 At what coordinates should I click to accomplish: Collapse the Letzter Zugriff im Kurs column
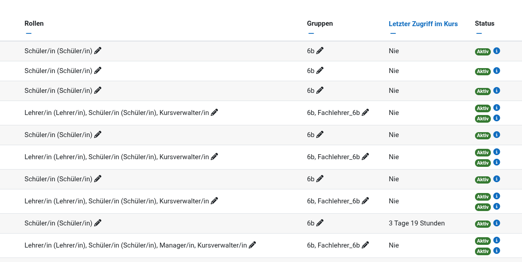pyautogui.click(x=393, y=33)
